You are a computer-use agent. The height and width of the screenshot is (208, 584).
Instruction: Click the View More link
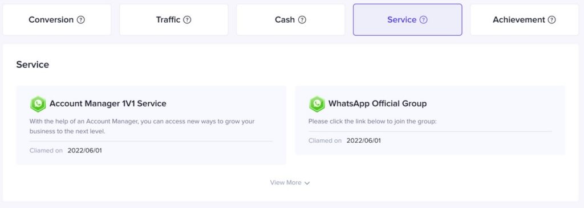click(x=290, y=183)
